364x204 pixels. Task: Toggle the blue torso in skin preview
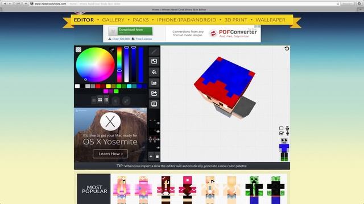284,148
